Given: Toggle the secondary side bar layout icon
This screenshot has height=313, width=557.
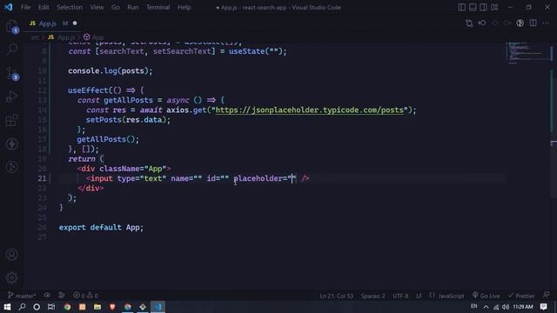Looking at the screenshot, I should click(x=484, y=7).
